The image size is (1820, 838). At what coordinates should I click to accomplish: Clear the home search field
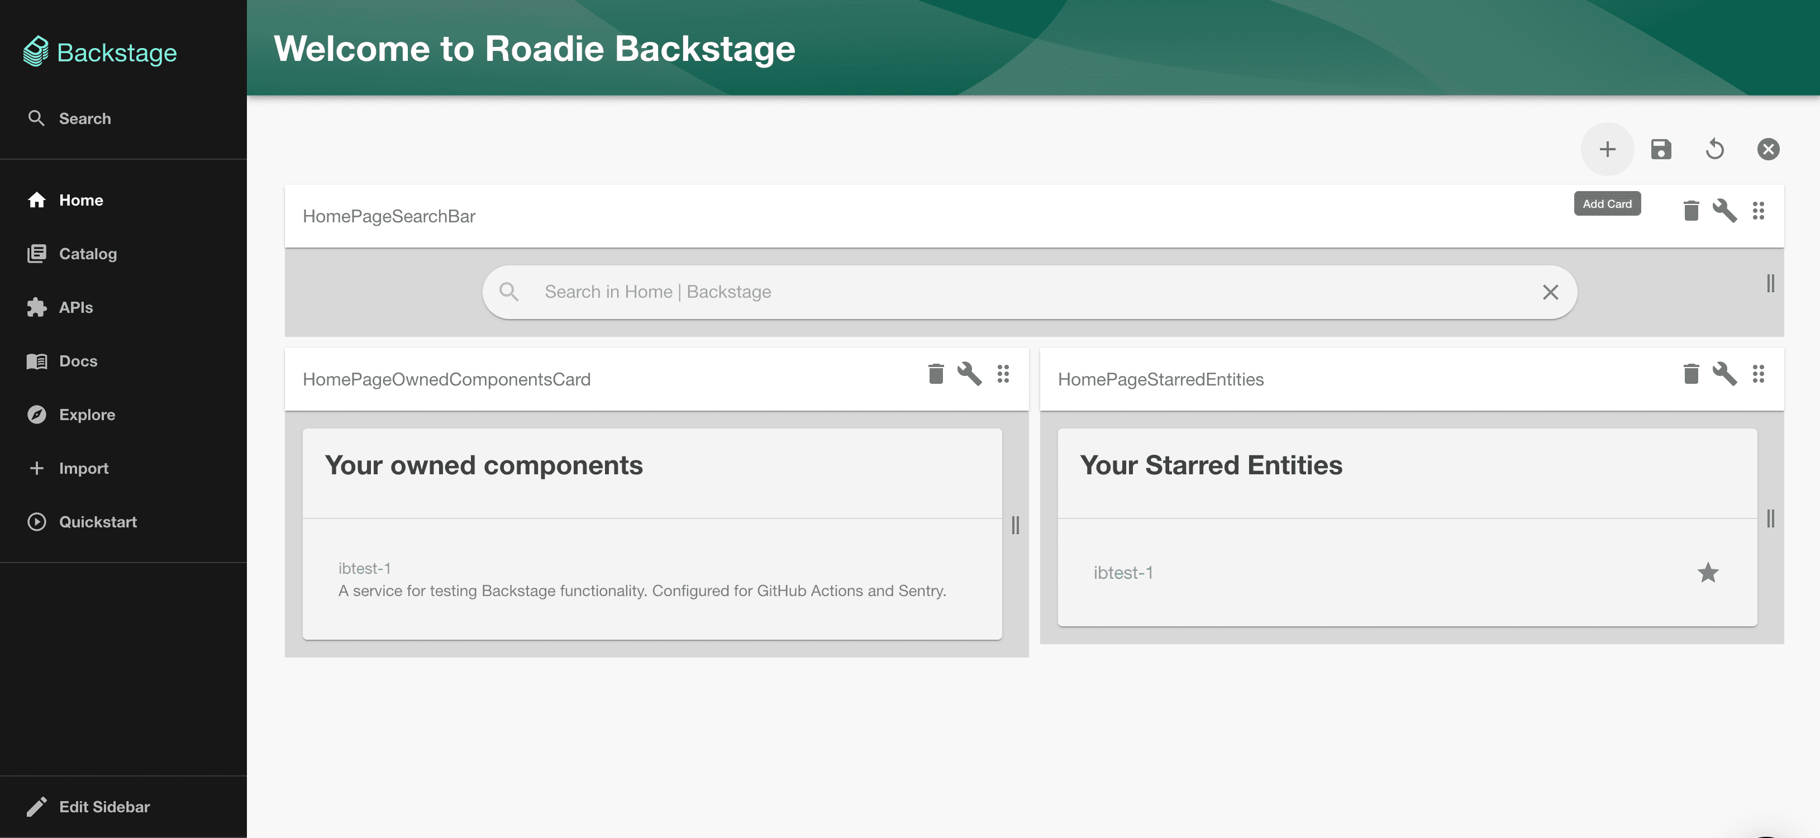1550,292
